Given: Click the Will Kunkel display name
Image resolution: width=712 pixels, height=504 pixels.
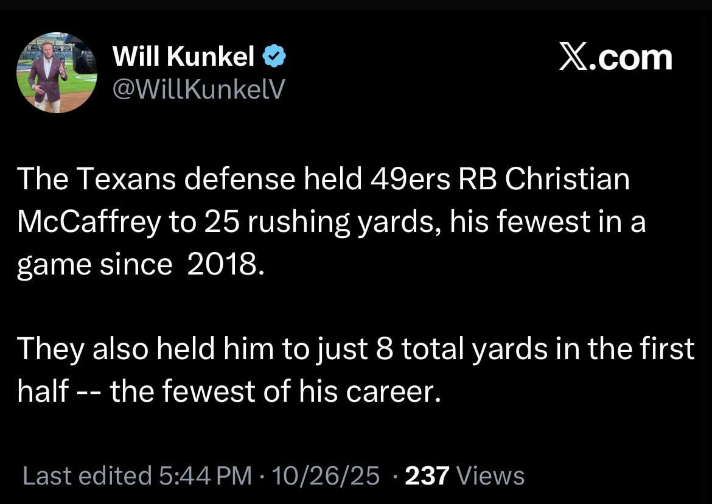Looking at the screenshot, I should pyautogui.click(x=184, y=58).
